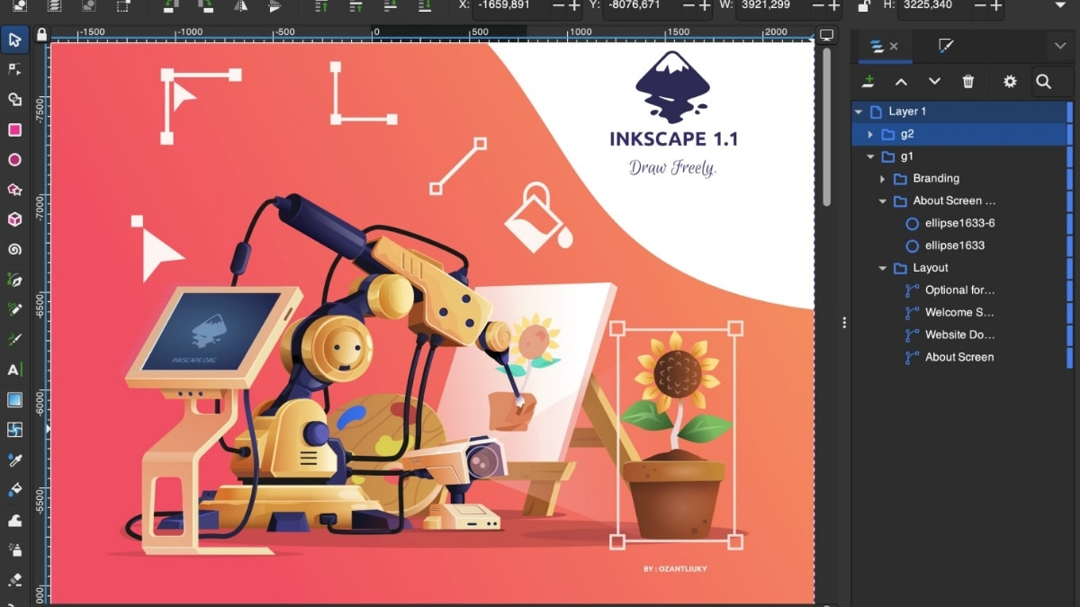Select the Node editing tool
The height and width of the screenshot is (607, 1080).
point(15,69)
